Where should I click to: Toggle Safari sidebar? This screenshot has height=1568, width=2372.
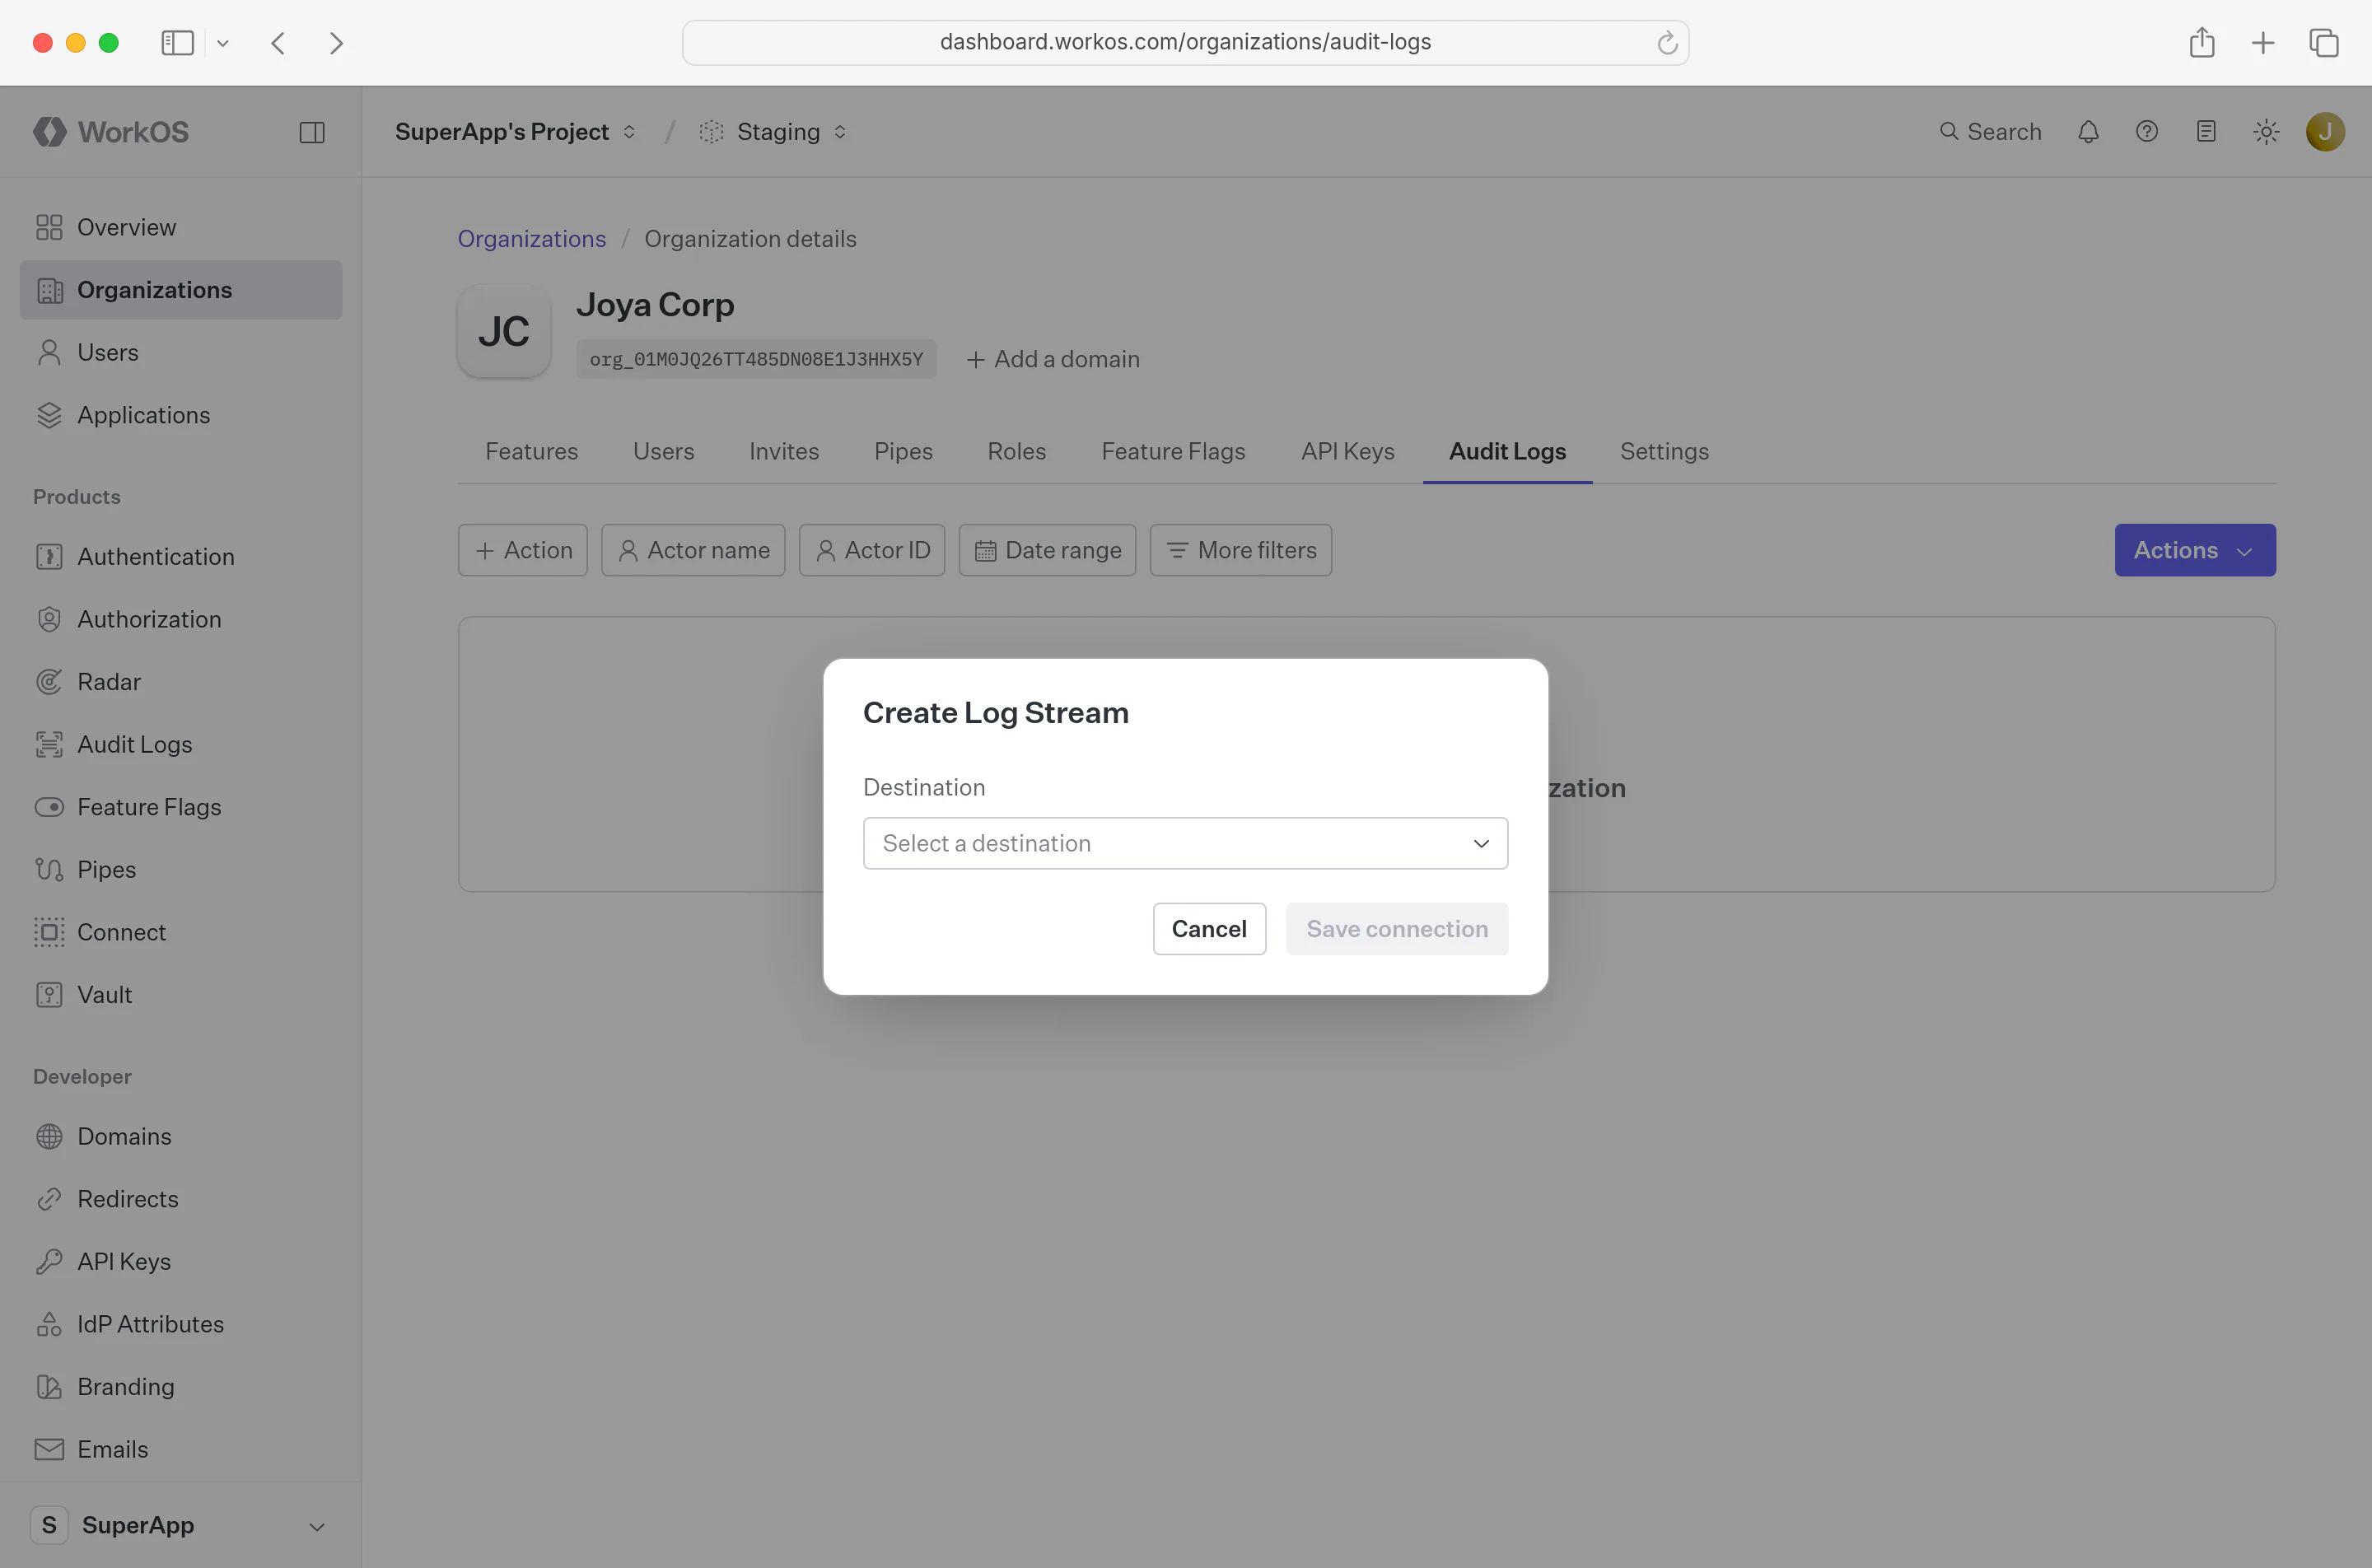[x=178, y=43]
